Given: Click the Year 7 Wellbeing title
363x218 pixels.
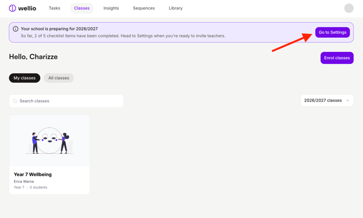Looking at the screenshot, I should (x=33, y=175).
